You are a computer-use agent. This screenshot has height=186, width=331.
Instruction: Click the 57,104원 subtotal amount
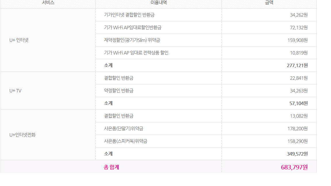click(x=299, y=103)
